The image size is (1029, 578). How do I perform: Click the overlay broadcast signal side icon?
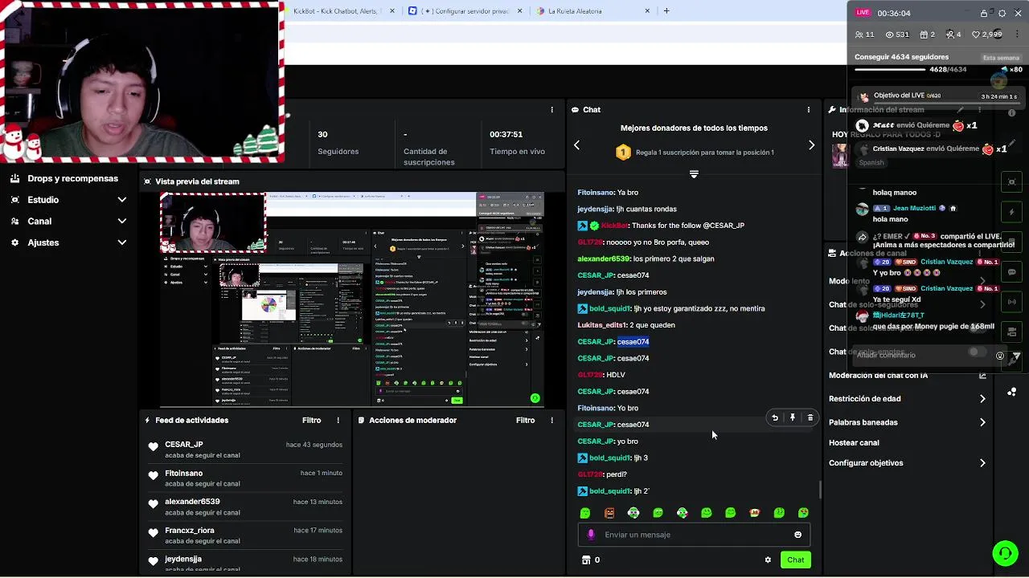[1012, 302]
